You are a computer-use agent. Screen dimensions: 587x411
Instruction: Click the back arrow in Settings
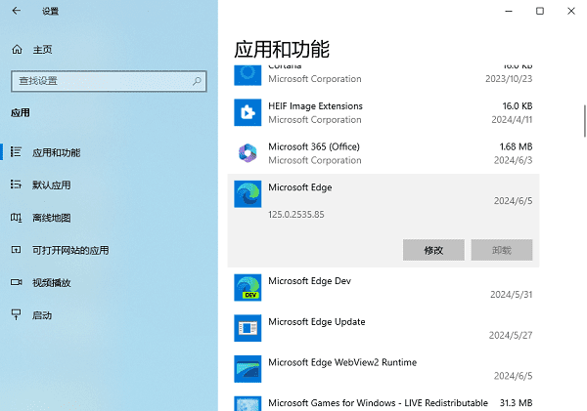pyautogui.click(x=16, y=11)
